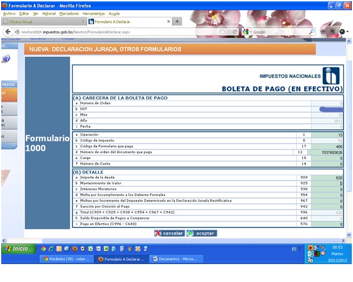This screenshot has width=353, height=282.
Task: Open the Historial menu
Action: [49, 14]
